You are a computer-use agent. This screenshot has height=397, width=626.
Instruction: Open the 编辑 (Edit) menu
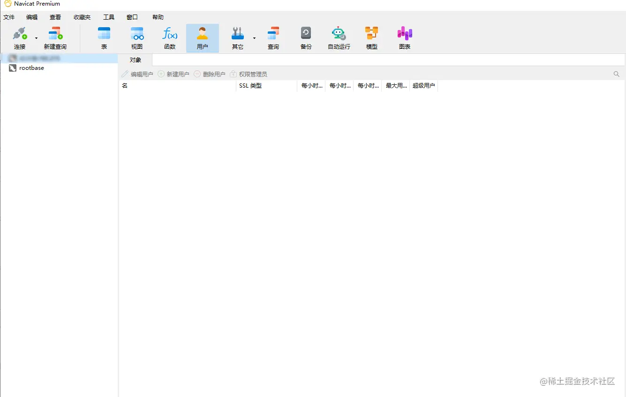[32, 17]
